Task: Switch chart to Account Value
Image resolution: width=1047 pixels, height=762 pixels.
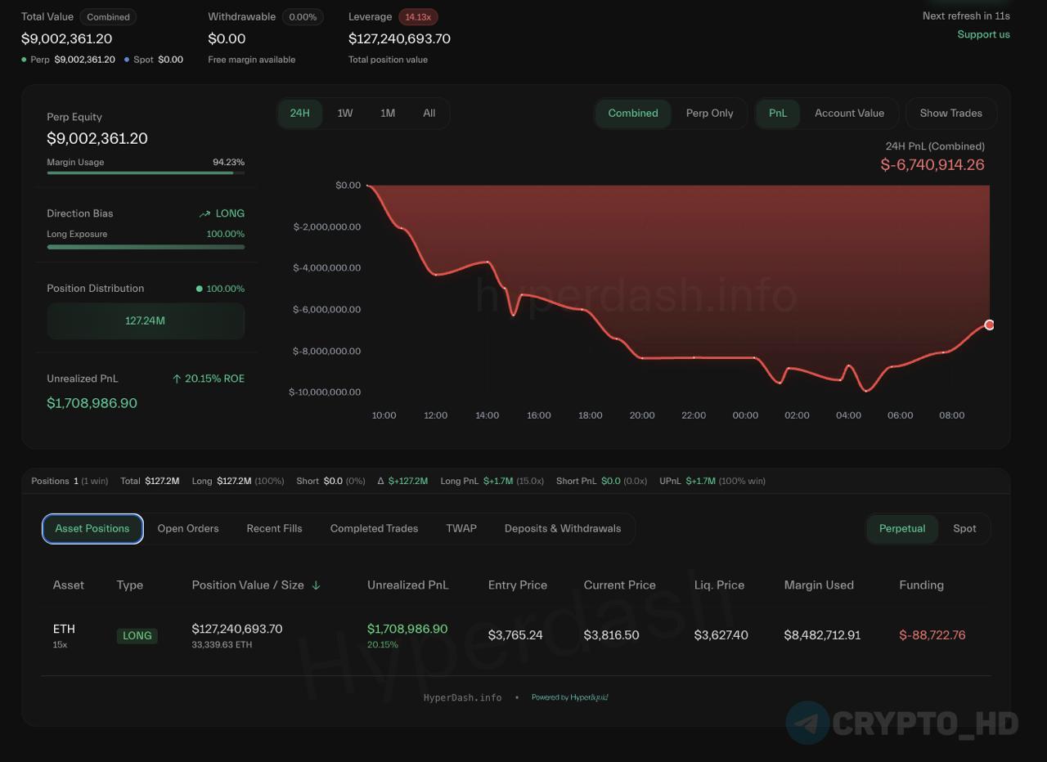Action: [x=849, y=113]
